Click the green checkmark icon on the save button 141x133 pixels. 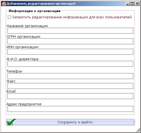(11, 122)
